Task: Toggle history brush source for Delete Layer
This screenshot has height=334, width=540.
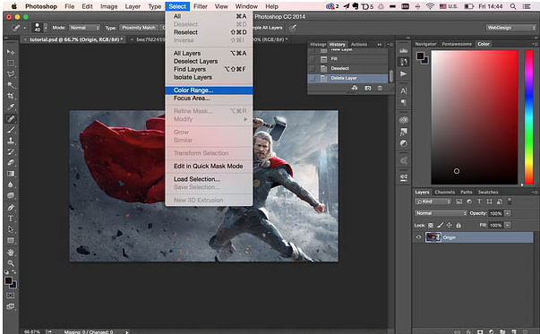Action: click(x=313, y=78)
